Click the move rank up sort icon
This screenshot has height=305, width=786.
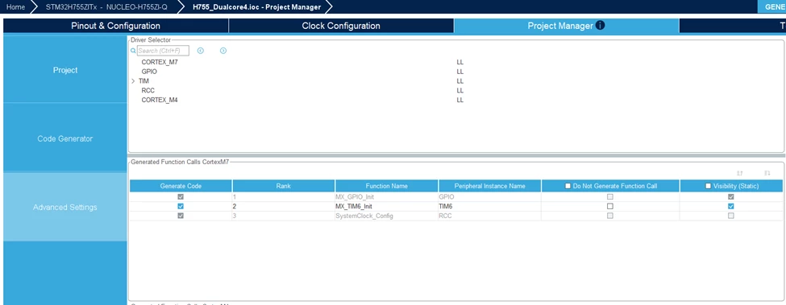pyautogui.click(x=739, y=173)
